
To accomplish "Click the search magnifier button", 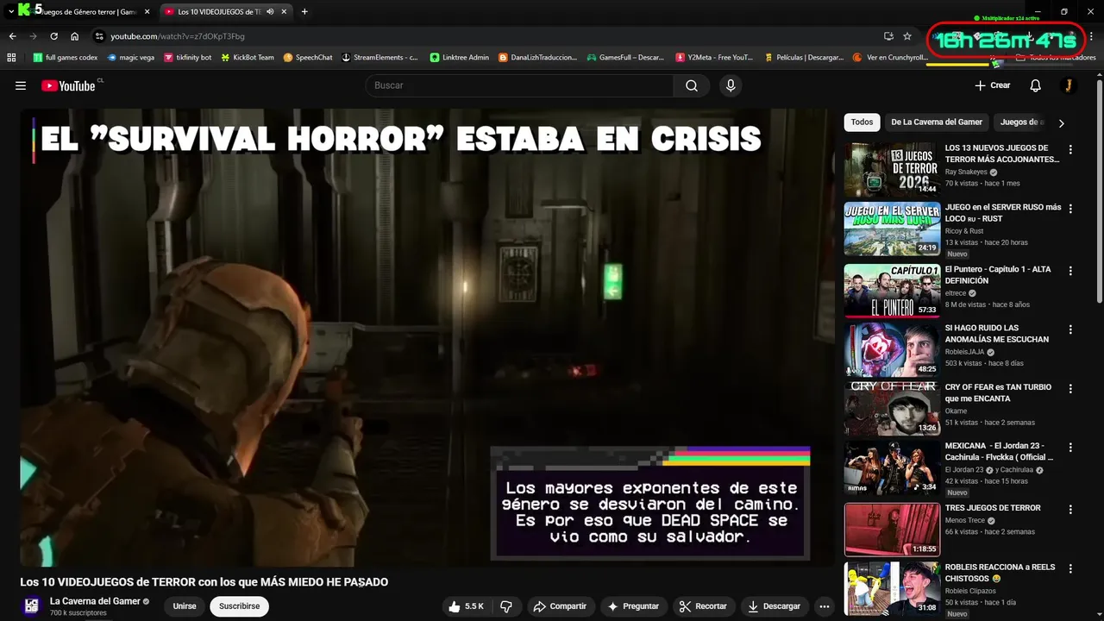I will click(692, 85).
